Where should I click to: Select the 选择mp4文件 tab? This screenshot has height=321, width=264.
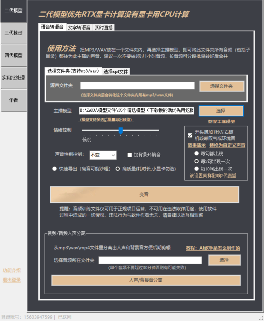116,72
